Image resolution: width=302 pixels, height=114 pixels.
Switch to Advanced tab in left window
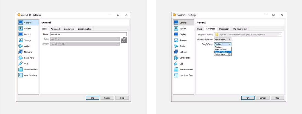pos(55,29)
